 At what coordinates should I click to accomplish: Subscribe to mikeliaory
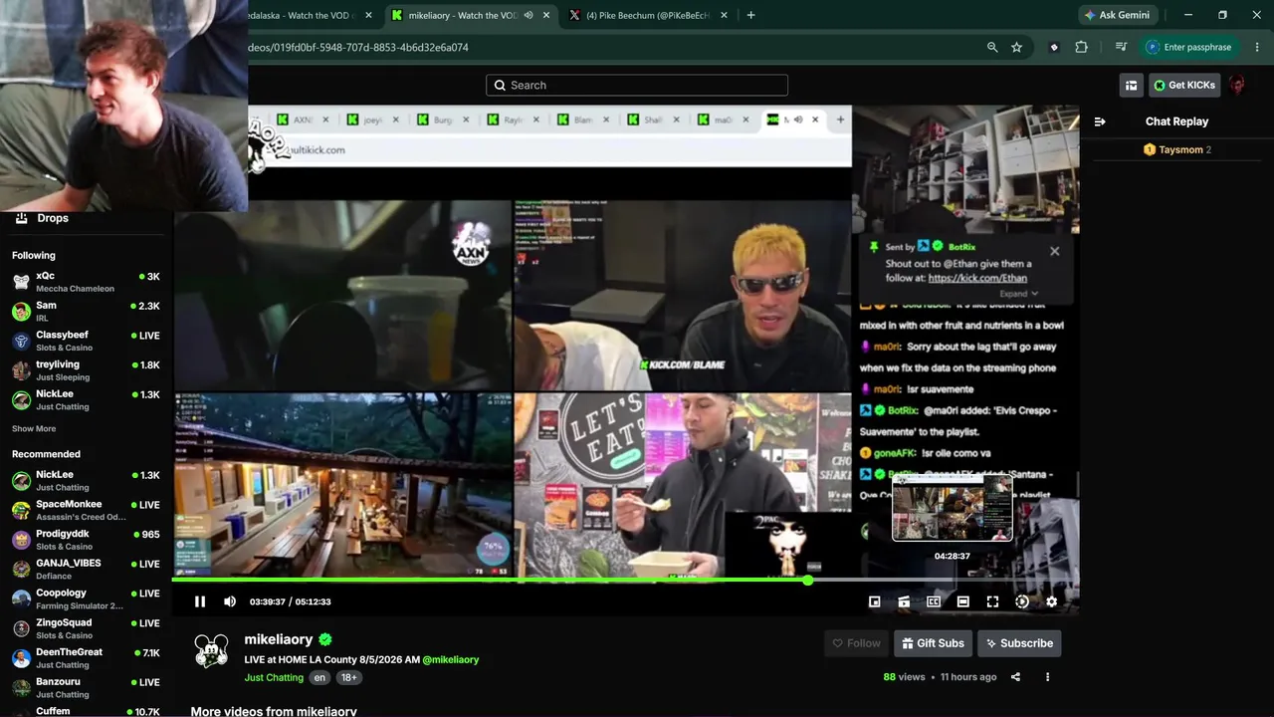[x=1019, y=643]
